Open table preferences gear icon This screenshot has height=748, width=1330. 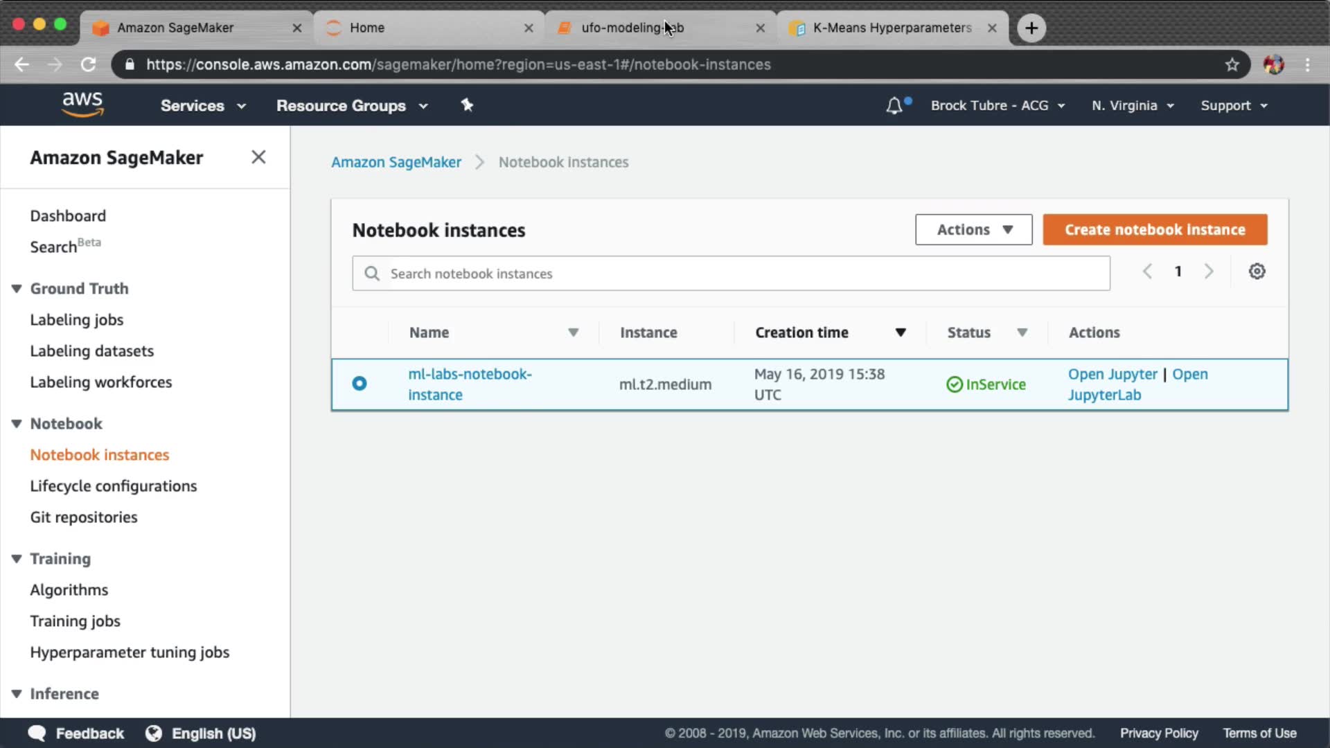pyautogui.click(x=1257, y=271)
